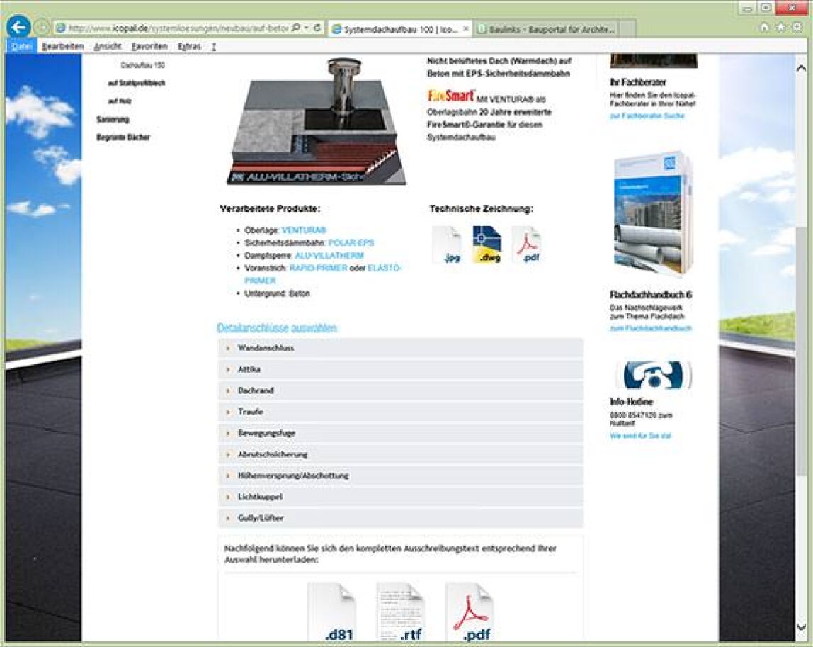Click the vertical scrollbar down arrow
The image size is (813, 647).
pyautogui.click(x=801, y=628)
